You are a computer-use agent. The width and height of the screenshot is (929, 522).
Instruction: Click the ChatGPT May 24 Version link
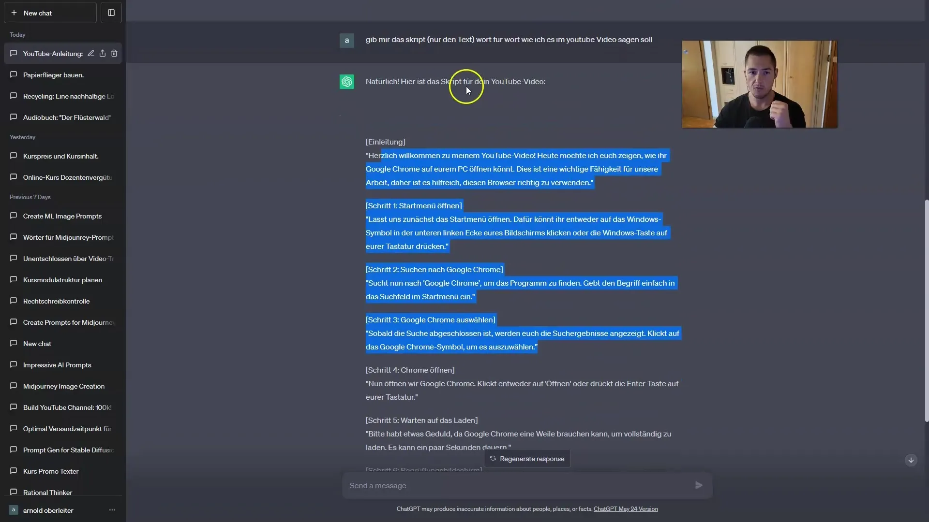tap(625, 508)
